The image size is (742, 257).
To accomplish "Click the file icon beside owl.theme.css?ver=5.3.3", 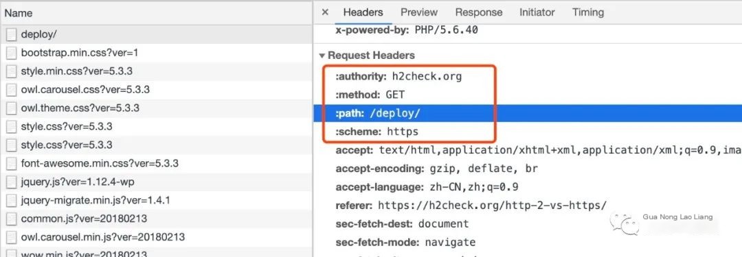I will click(12, 108).
